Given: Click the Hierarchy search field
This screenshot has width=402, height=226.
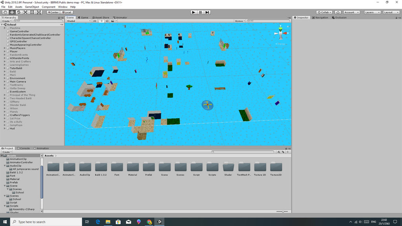Looking at the screenshot, I should pos(38,21).
